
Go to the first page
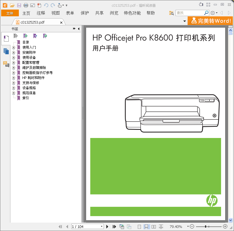click(x=60, y=227)
